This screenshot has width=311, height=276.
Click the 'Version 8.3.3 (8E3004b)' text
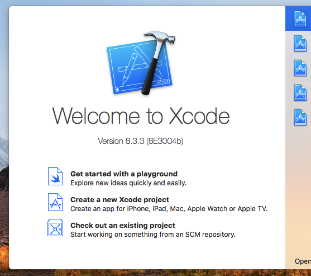click(x=141, y=141)
